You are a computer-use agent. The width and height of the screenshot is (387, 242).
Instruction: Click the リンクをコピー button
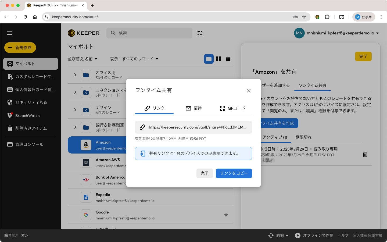coord(234,173)
